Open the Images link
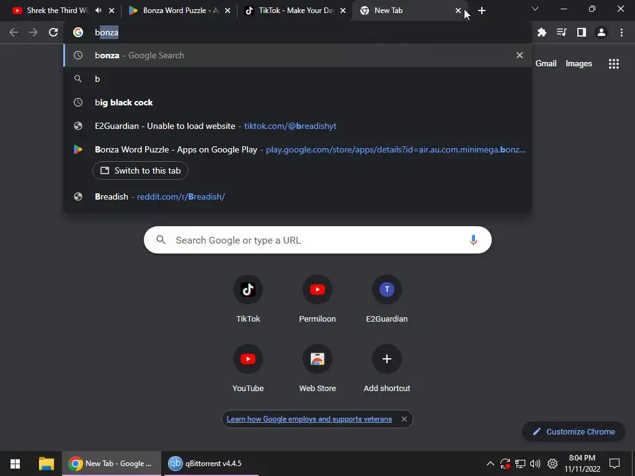Image resolution: width=635 pixels, height=476 pixels. [x=579, y=64]
